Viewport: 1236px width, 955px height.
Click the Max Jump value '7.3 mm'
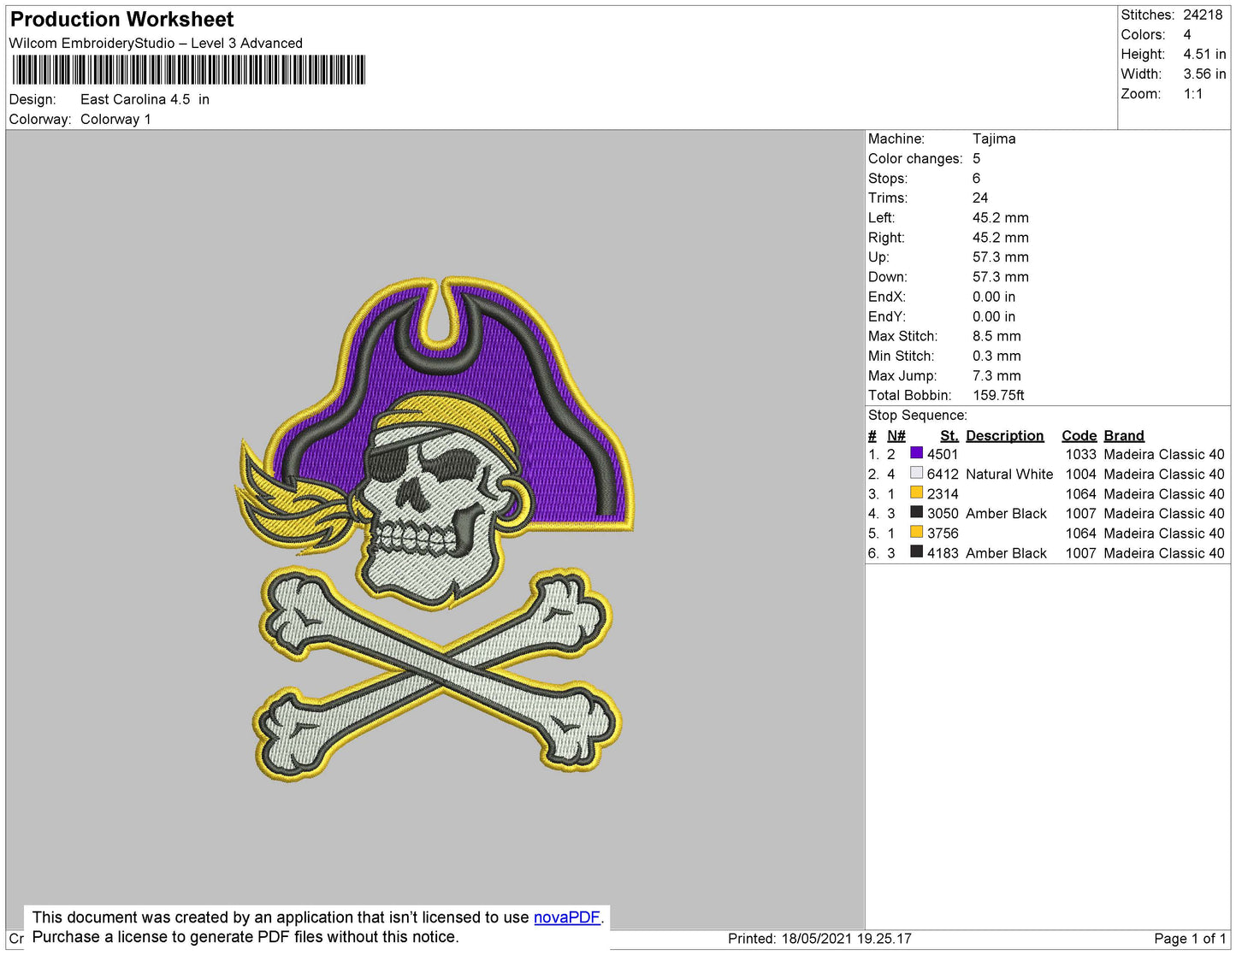pyautogui.click(x=996, y=375)
